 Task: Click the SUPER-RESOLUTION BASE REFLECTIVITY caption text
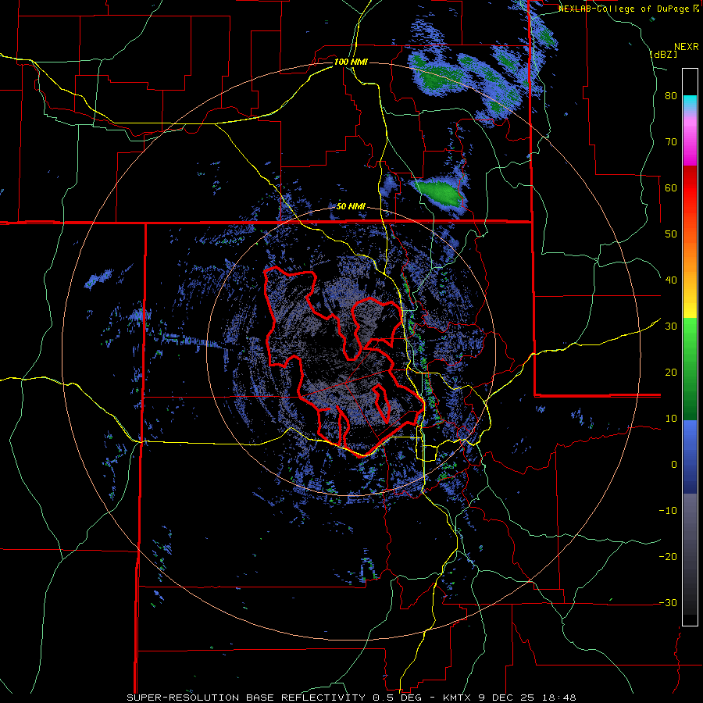pos(245,698)
